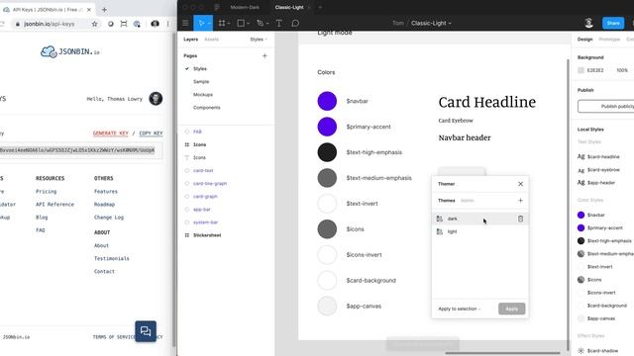Viewport: 634px width, 356px height.
Task: Open the Assets tab
Action: pyautogui.click(x=211, y=40)
